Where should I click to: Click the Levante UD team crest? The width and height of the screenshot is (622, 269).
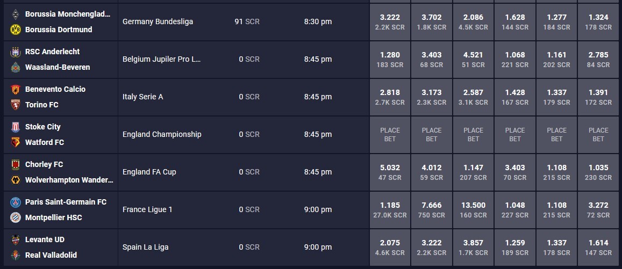[16, 239]
